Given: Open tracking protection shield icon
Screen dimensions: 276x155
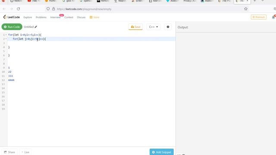Looking at the screenshot, I should [x=48, y=9].
